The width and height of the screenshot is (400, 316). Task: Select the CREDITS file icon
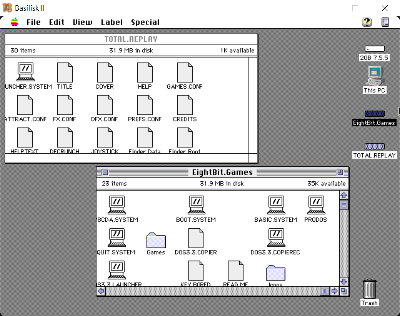point(185,105)
